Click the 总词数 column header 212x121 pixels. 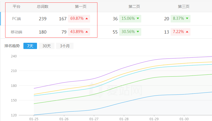(x=42, y=6)
